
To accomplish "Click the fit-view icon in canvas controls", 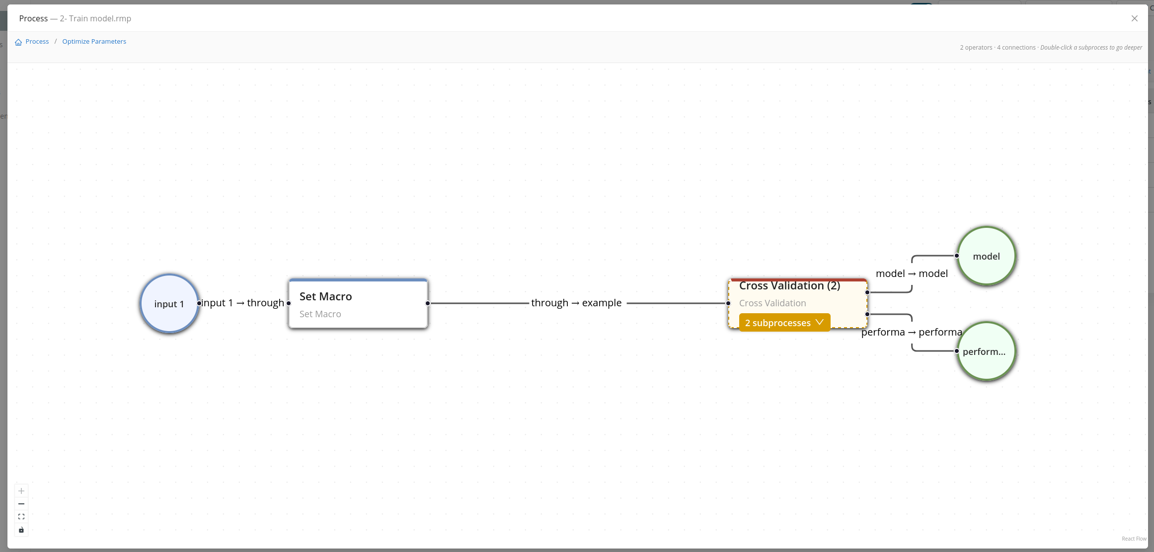I will [21, 516].
